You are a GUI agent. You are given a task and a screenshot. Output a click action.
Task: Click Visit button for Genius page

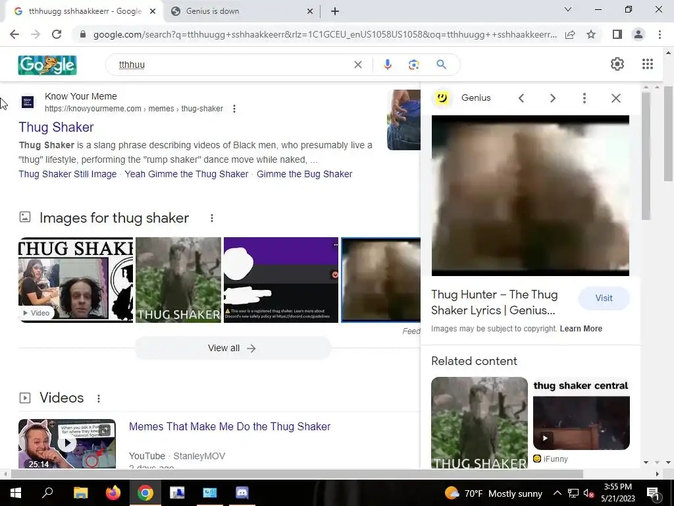(604, 298)
